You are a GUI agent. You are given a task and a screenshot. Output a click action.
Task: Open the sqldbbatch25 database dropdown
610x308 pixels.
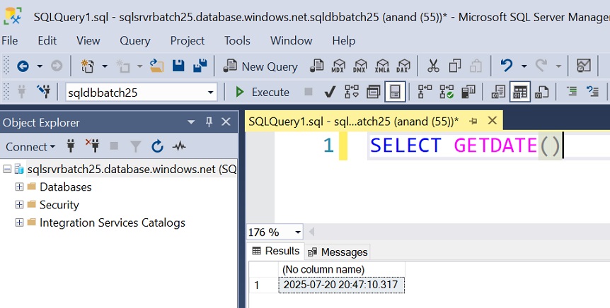tap(210, 93)
